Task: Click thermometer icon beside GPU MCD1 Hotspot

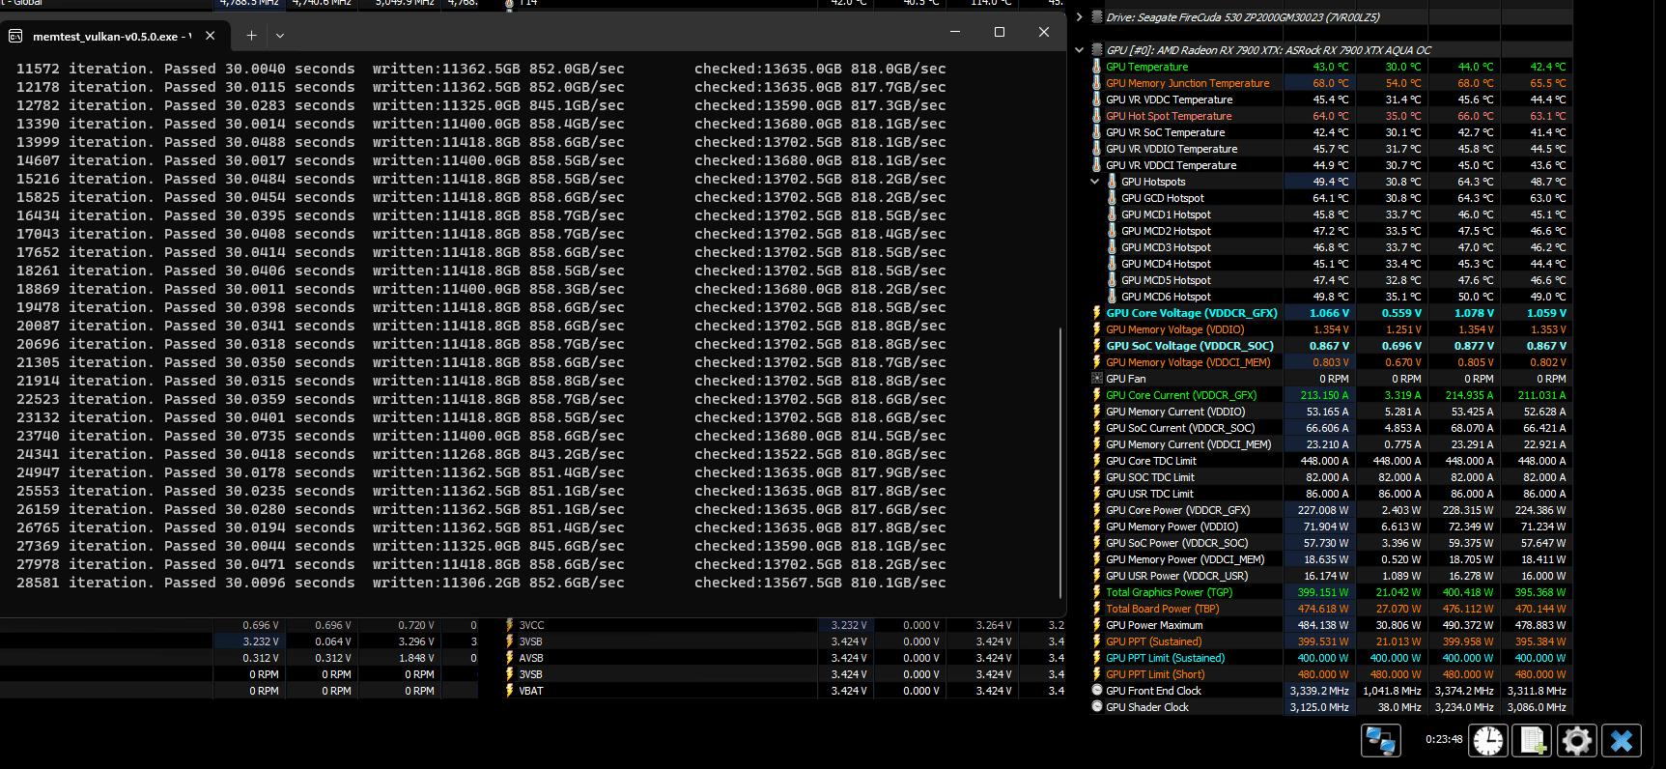Action: 1112,214
